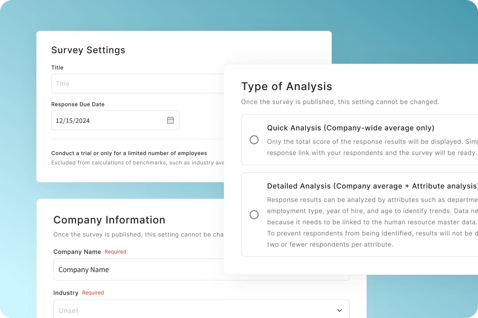Select the Detailed Analysis radio button
This screenshot has height=318, width=478.
254,215
